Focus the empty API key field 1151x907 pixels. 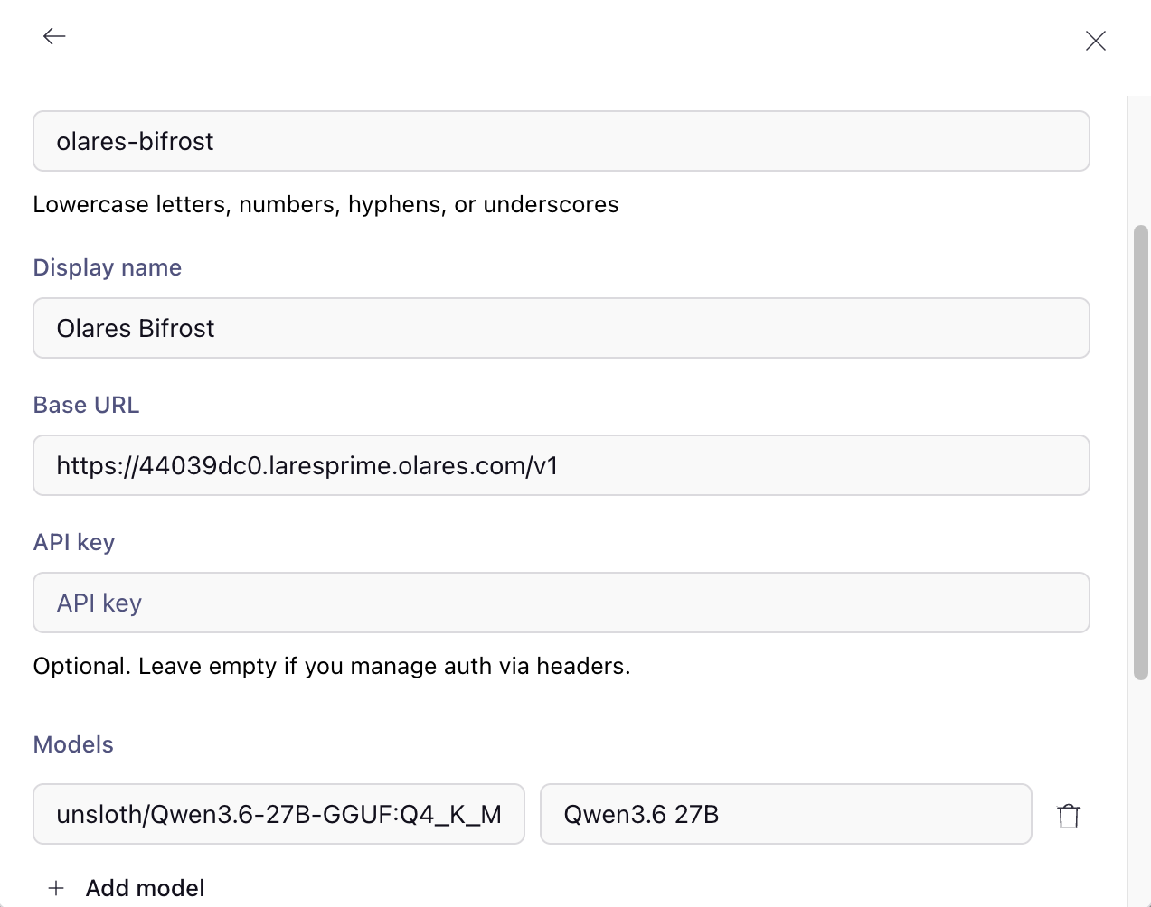tap(561, 603)
